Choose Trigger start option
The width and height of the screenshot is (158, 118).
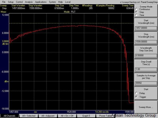136,97
